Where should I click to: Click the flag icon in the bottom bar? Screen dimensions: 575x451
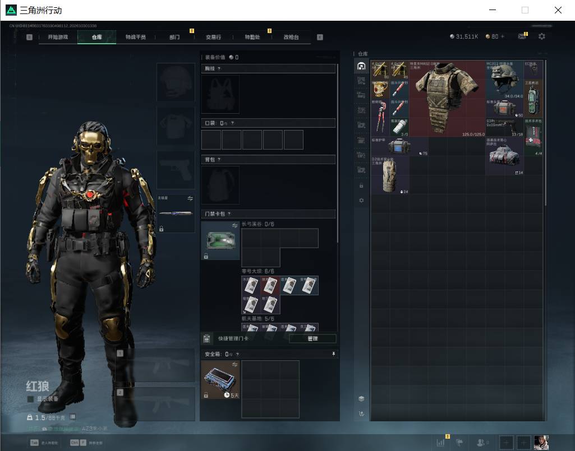459,443
